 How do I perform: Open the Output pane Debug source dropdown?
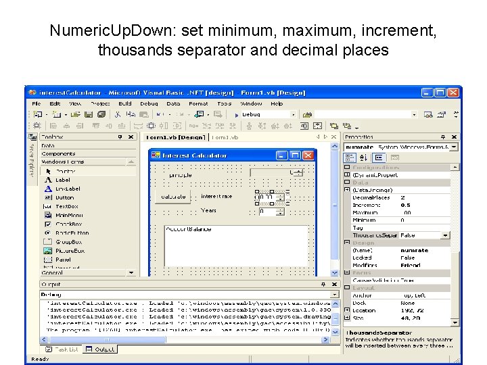point(335,295)
